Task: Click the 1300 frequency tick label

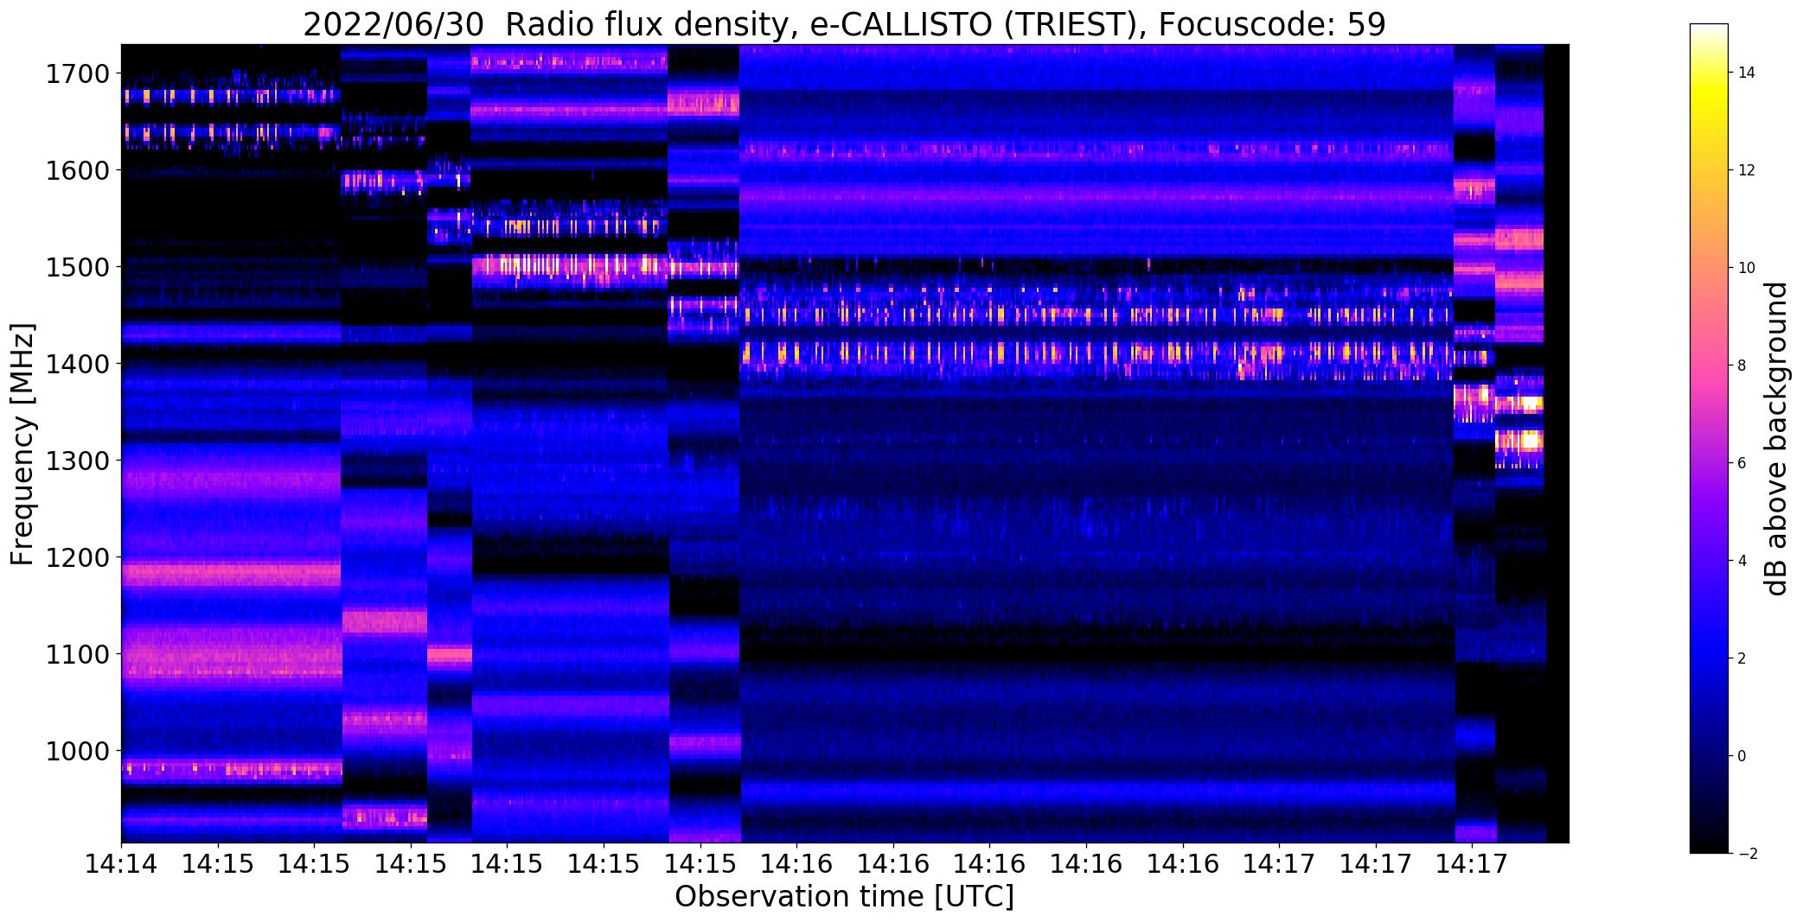Action: click(78, 461)
